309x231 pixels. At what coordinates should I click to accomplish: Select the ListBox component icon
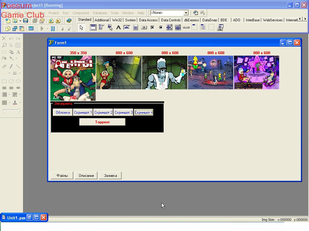169,27
